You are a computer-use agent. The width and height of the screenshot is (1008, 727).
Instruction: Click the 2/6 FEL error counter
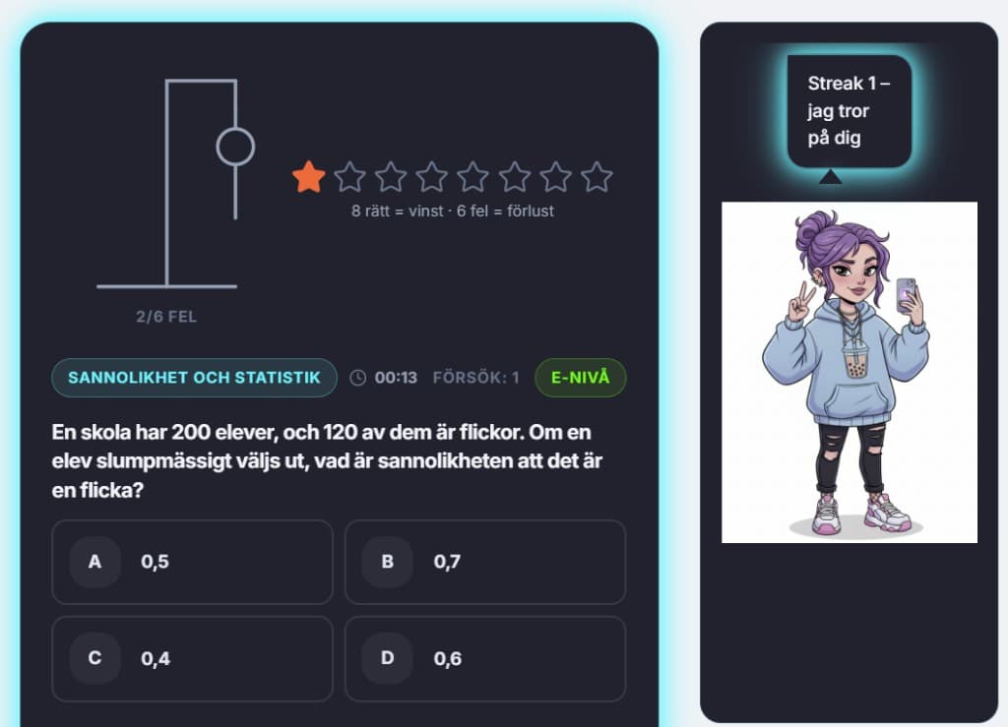pyautogui.click(x=166, y=317)
